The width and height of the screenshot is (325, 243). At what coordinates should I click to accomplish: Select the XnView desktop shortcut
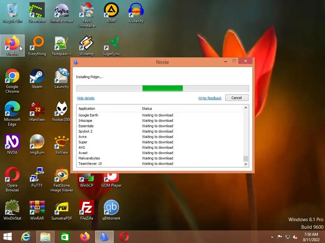click(x=62, y=144)
